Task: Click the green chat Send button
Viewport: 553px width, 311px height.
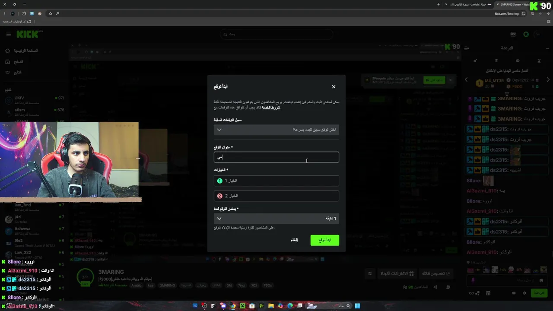Action: point(539,293)
